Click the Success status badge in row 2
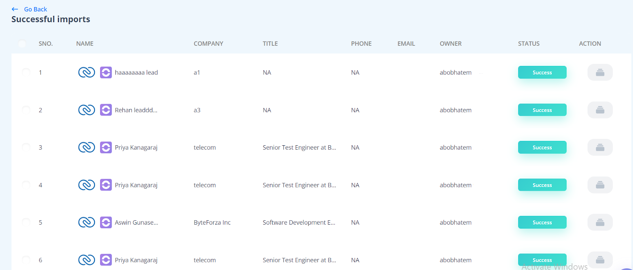The width and height of the screenshot is (633, 270). [x=542, y=110]
